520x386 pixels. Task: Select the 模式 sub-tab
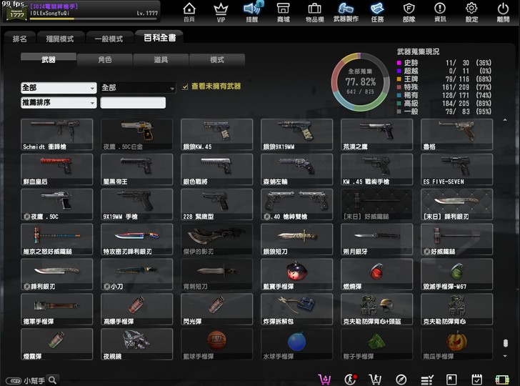217,60
